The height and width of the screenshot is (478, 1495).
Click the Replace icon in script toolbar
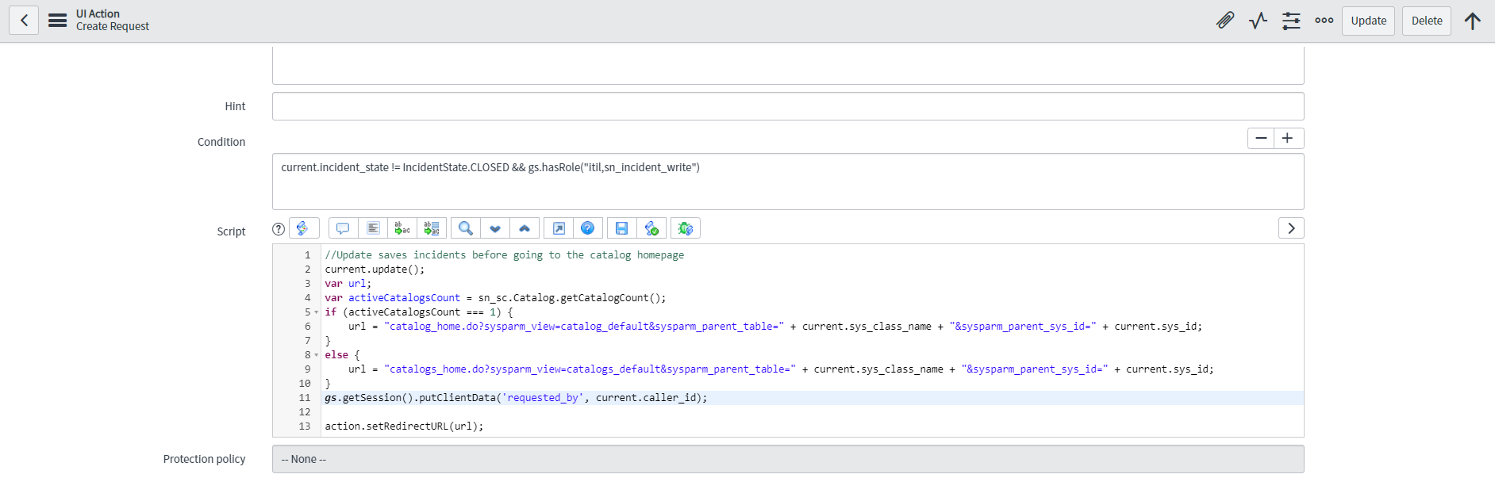tap(402, 228)
